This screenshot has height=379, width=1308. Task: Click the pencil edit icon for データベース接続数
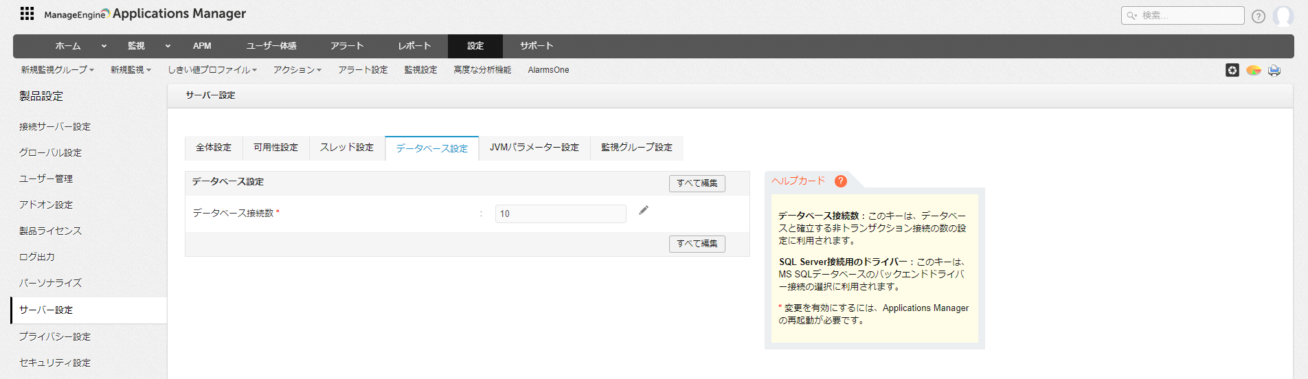(644, 211)
